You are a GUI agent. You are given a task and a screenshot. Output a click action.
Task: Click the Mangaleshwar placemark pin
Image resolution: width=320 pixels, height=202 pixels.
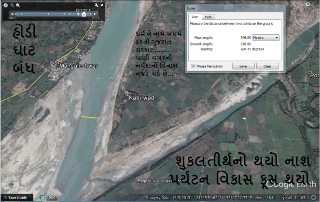pos(59,63)
